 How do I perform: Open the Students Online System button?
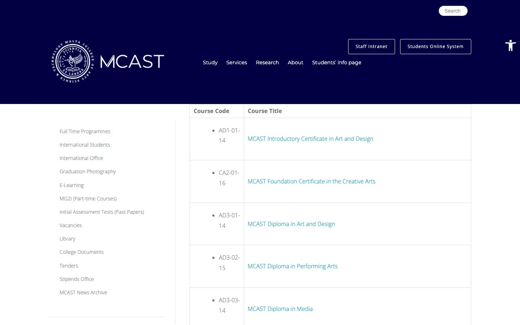pyautogui.click(x=435, y=47)
